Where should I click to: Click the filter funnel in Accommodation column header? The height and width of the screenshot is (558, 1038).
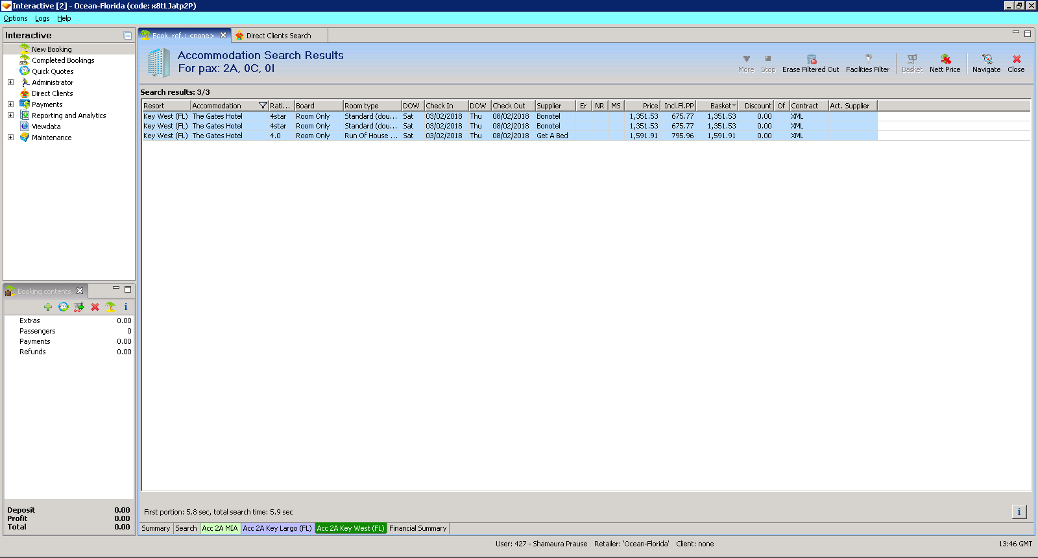point(263,105)
